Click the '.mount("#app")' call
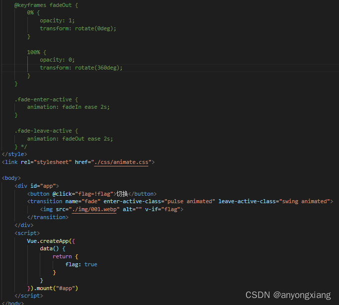339x305 pixels. (56, 289)
